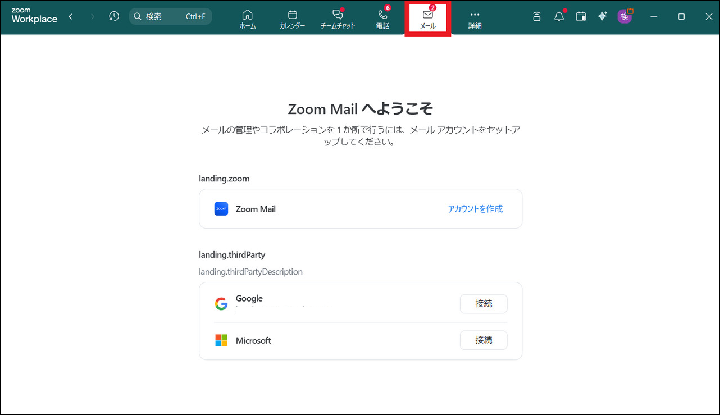
Task: Click the Google logo
Action: pyautogui.click(x=221, y=304)
